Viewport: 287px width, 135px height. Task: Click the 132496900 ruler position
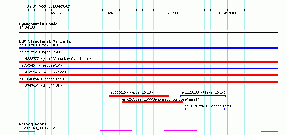(x=170, y=13)
